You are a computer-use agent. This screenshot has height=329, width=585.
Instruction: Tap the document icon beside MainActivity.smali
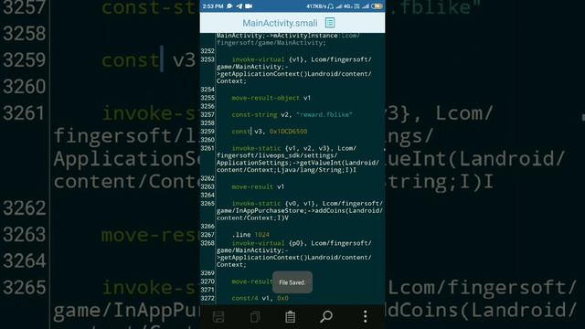[x=330, y=23]
